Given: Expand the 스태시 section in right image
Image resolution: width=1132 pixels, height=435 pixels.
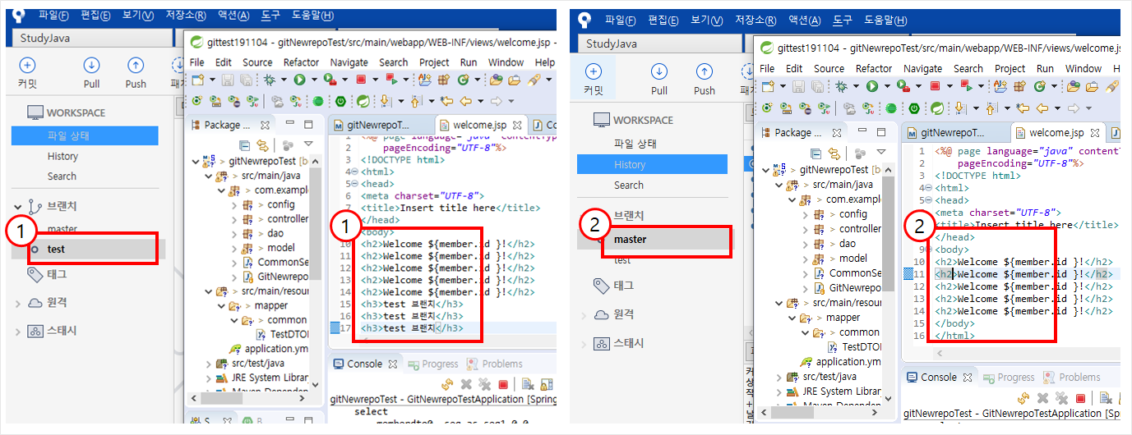Looking at the screenshot, I should point(584,343).
